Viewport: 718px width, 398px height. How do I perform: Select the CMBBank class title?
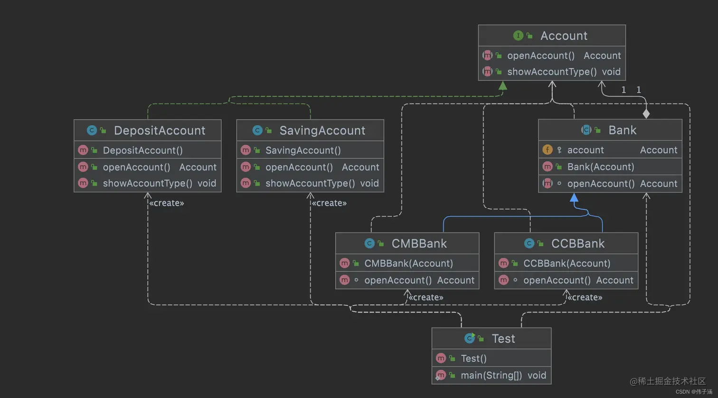pyautogui.click(x=419, y=243)
